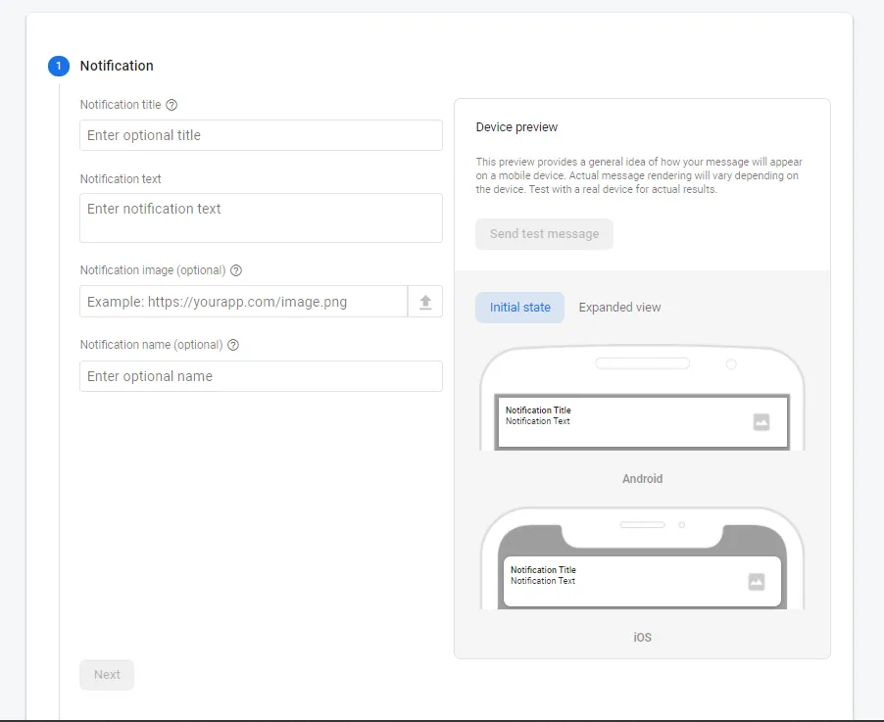Switch to Expanded view preview mode
This screenshot has width=884, height=722.
coord(619,307)
